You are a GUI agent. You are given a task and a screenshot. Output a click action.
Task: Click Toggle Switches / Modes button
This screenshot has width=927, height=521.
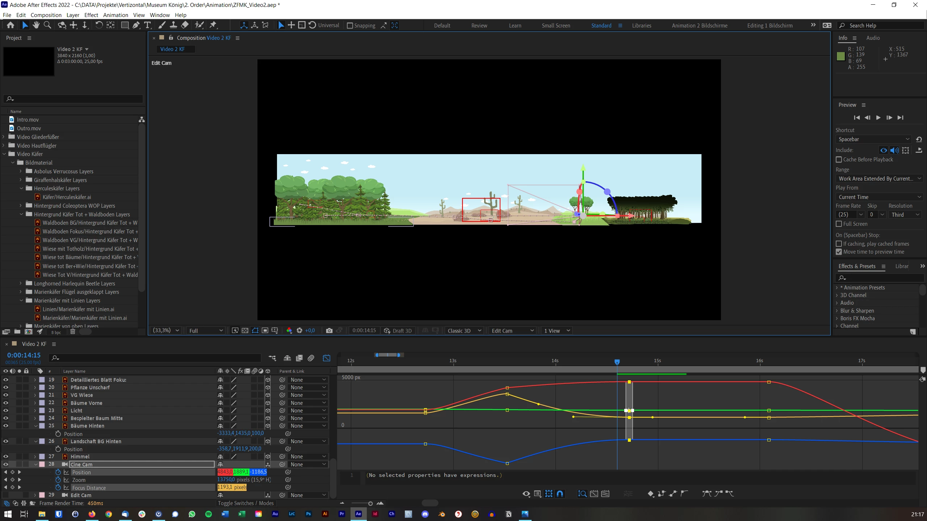click(x=246, y=503)
